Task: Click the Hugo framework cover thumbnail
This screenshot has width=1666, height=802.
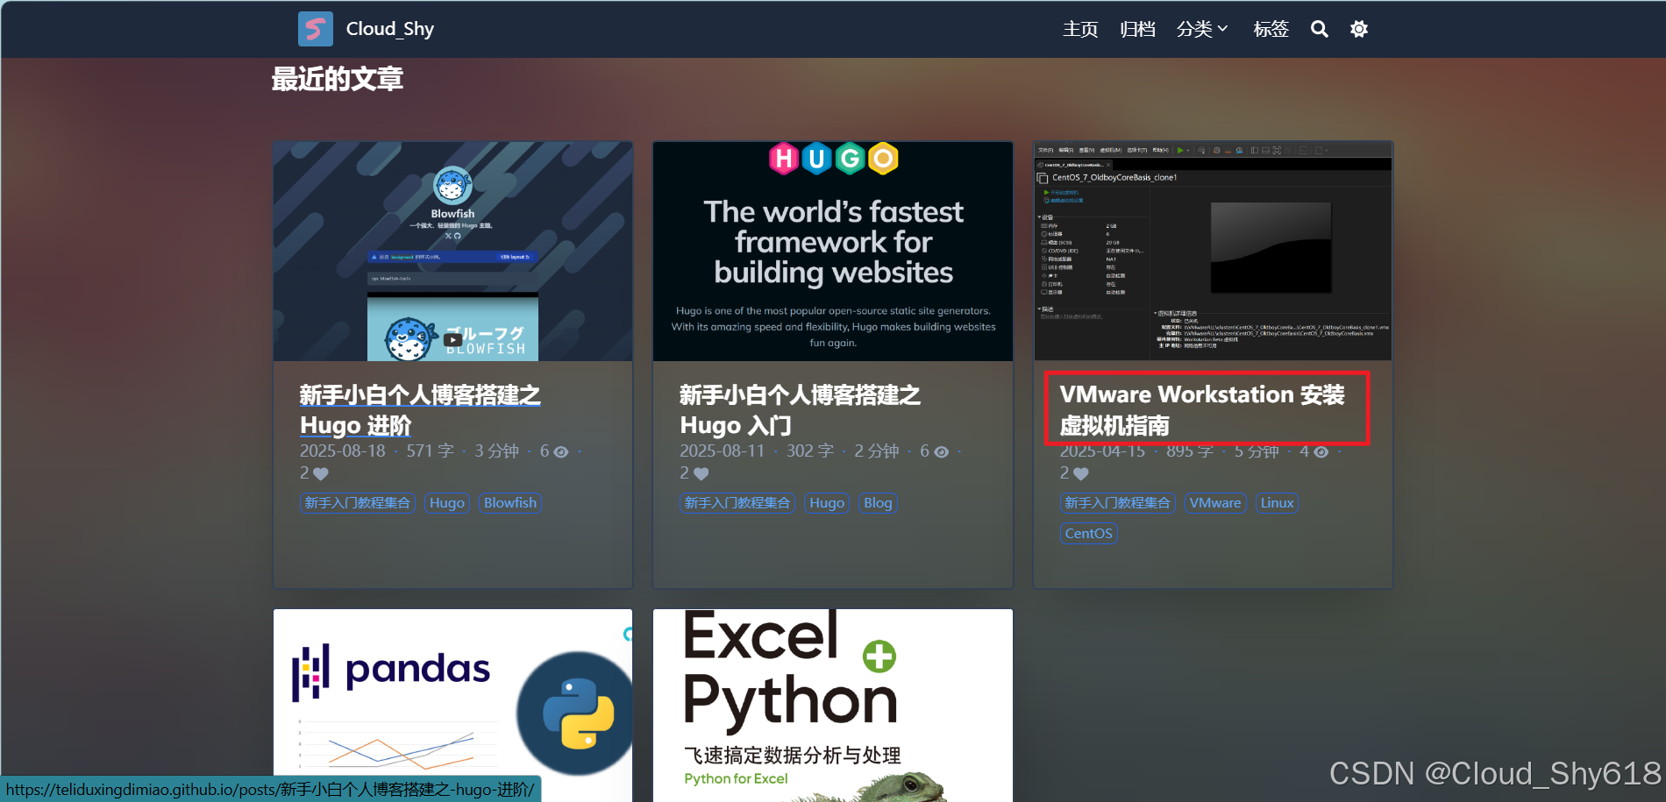Action: (x=833, y=252)
